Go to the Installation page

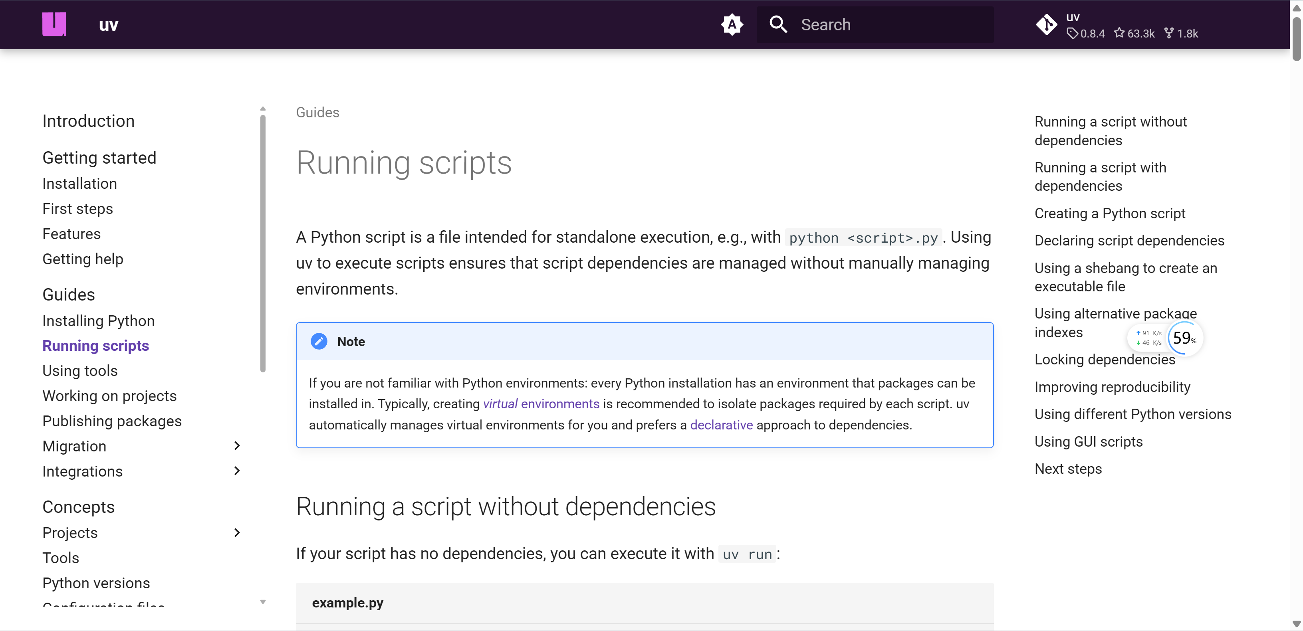(x=79, y=184)
